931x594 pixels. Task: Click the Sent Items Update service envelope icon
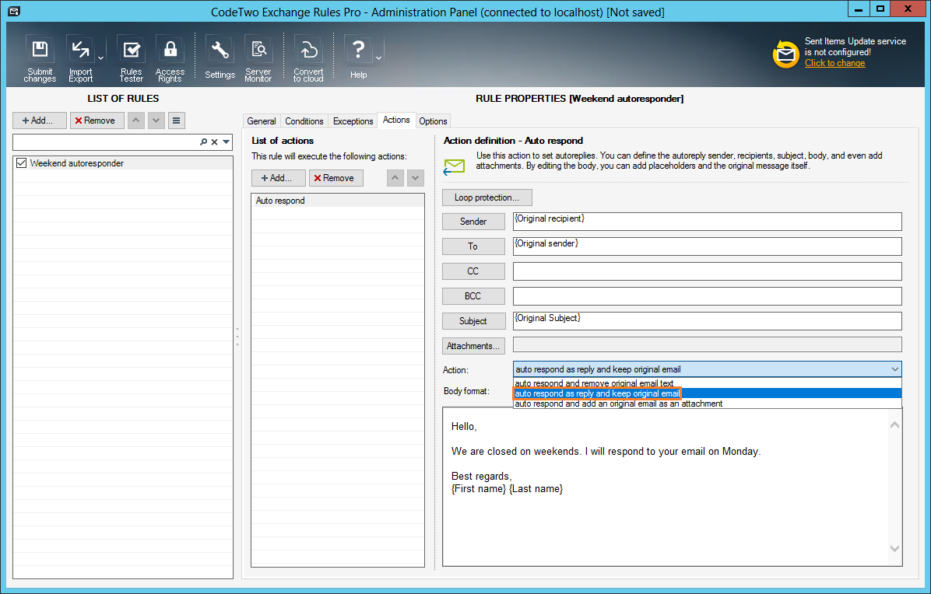point(785,54)
